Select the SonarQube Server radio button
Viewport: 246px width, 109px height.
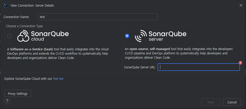[x=127, y=36]
